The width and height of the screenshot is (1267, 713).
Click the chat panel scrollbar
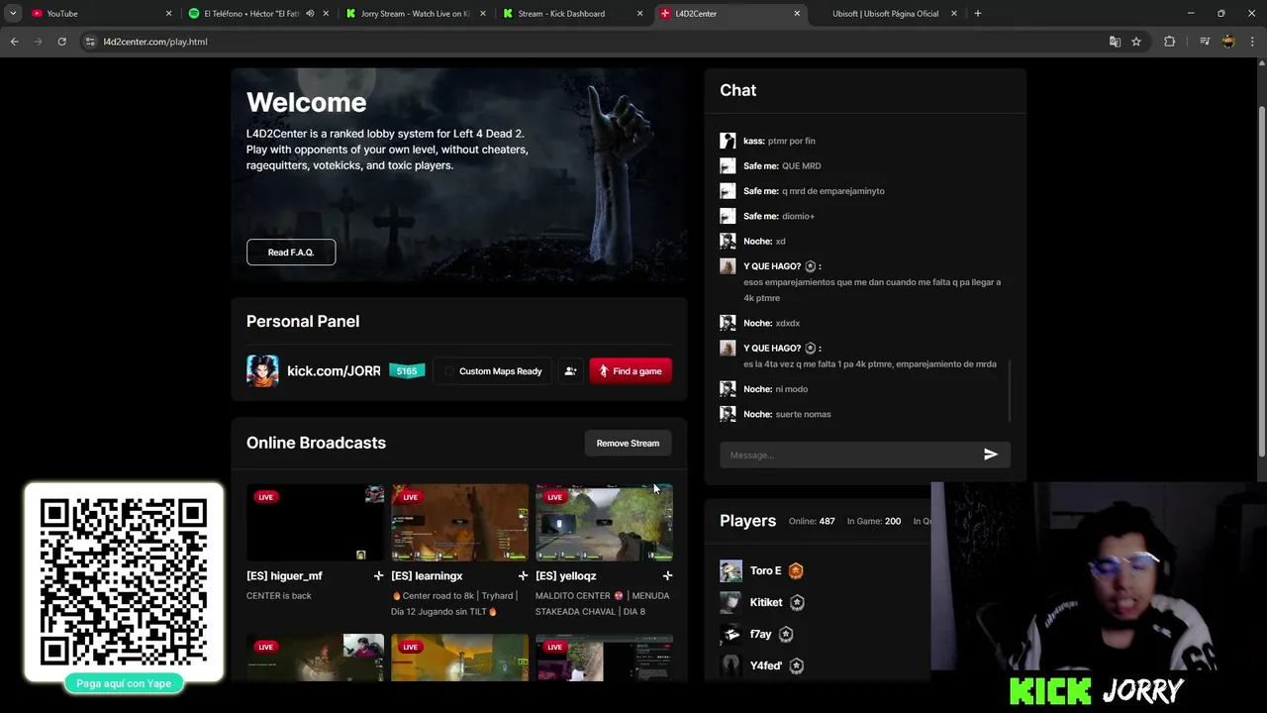(1009, 391)
